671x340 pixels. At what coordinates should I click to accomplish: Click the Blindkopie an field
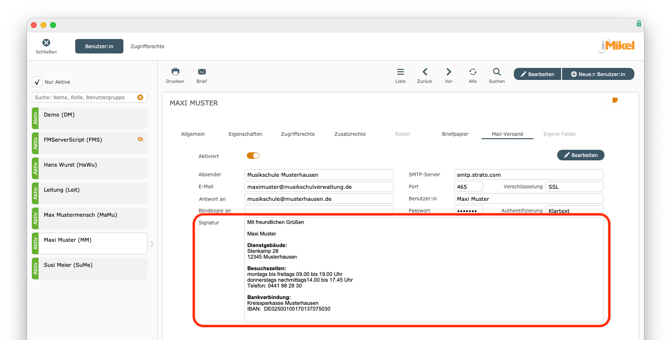click(x=319, y=210)
